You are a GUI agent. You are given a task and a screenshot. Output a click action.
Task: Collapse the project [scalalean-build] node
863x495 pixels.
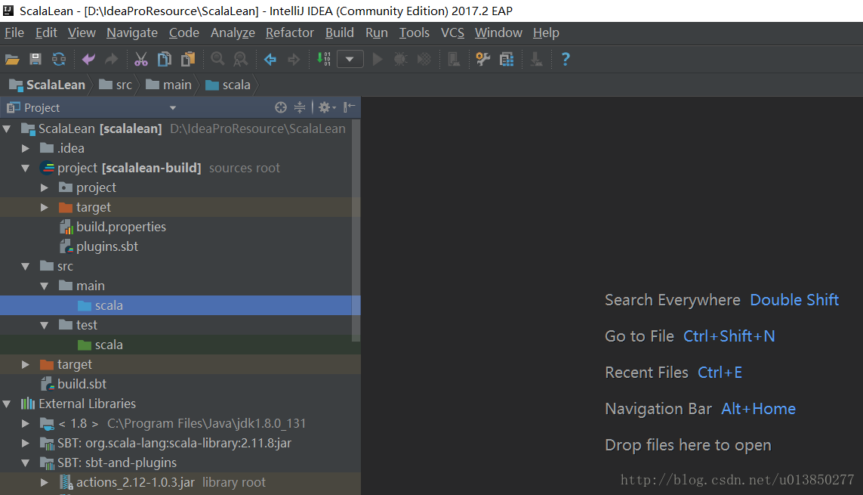point(26,169)
